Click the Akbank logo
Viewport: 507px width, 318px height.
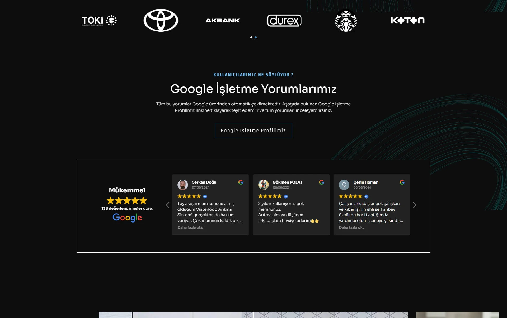click(223, 20)
